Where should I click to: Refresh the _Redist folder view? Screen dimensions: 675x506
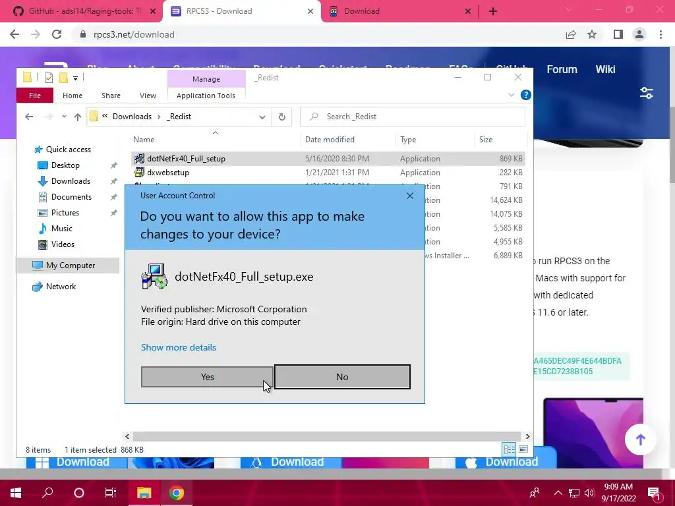pyautogui.click(x=282, y=117)
